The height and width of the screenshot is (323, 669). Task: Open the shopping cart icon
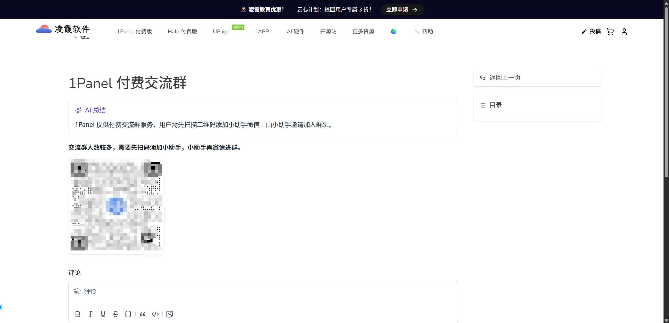pos(610,32)
